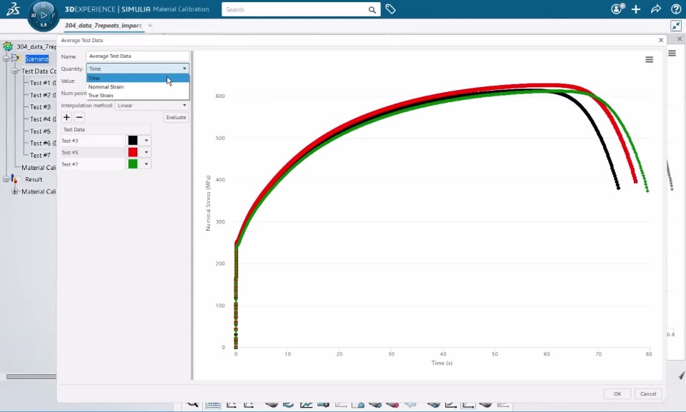
Task: Select Test #2 in the tree
Action: tap(42, 95)
